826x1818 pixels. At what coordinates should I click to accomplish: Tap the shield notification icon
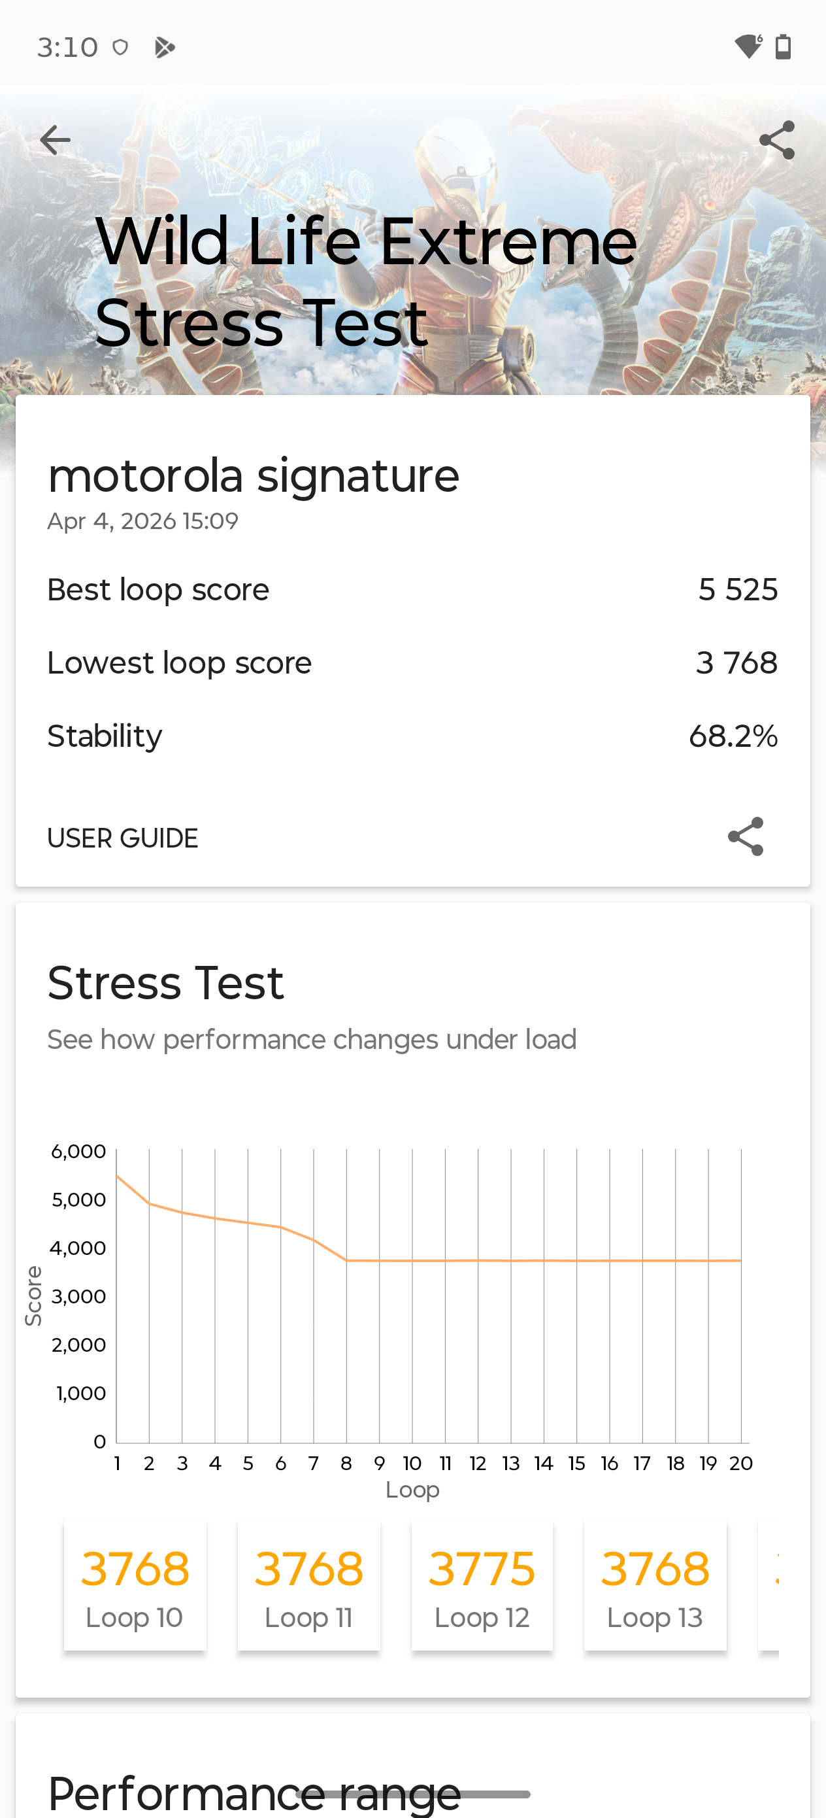121,47
